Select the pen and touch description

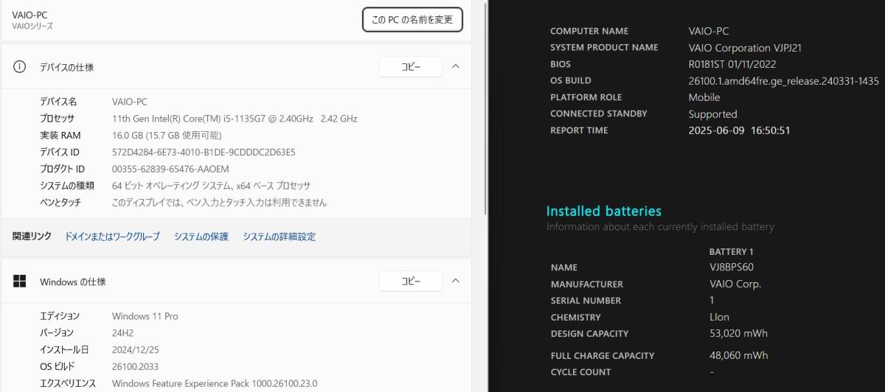point(219,202)
